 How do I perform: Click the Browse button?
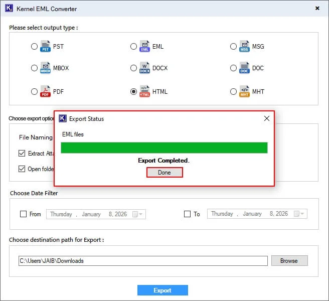point(289,261)
